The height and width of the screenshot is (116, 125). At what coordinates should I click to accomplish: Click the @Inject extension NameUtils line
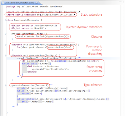(29, 28)
